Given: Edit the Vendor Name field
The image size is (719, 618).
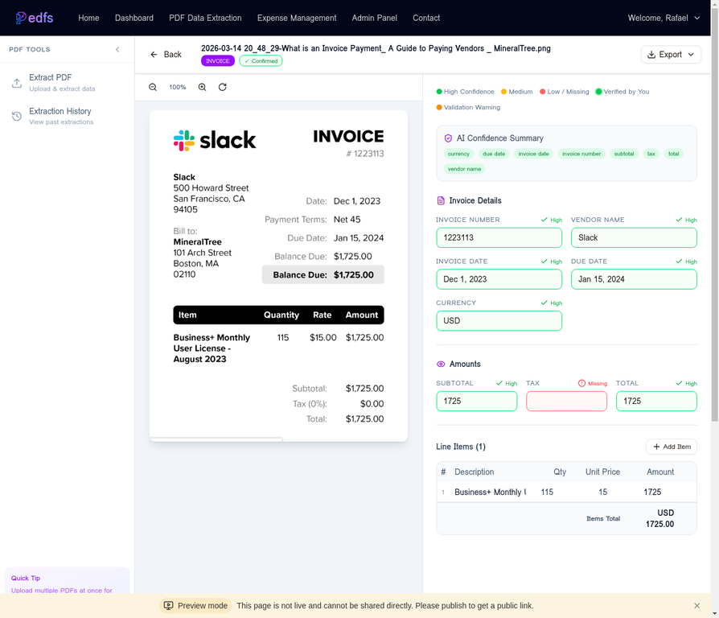Looking at the screenshot, I should click(634, 237).
